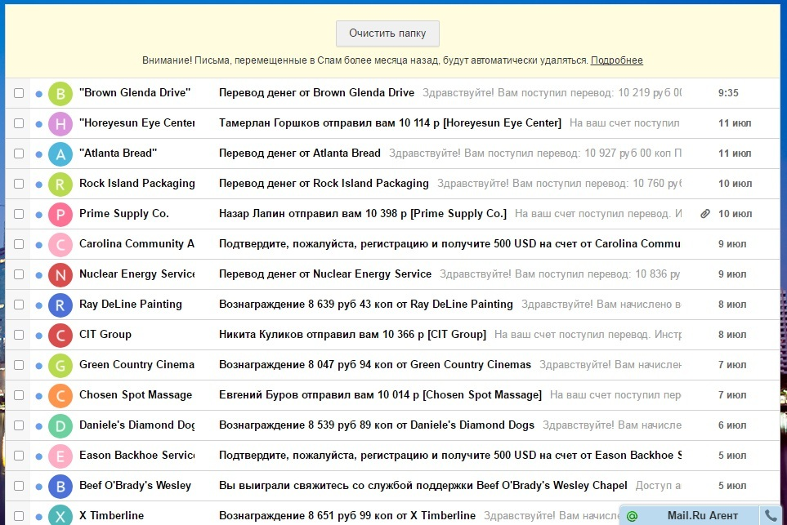The height and width of the screenshot is (525, 787).
Task: Click the teal X avatar for X Timberline
Action: click(x=60, y=515)
